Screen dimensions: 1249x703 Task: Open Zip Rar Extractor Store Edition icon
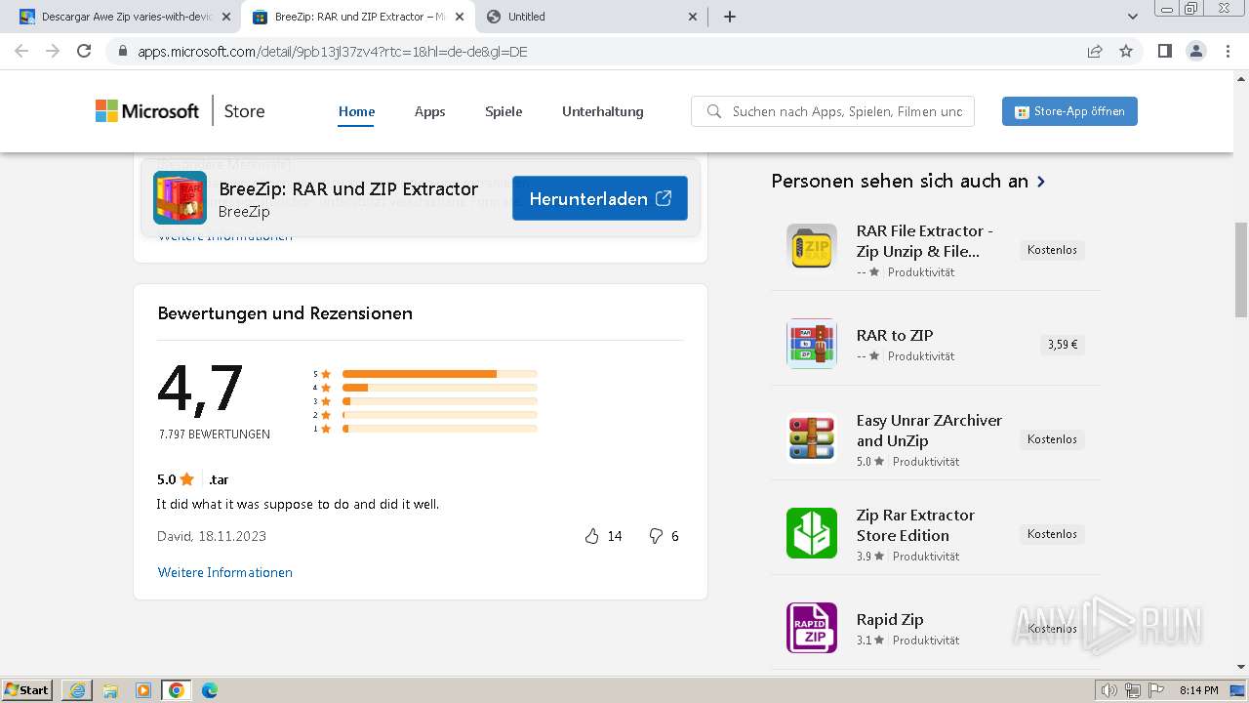pos(812,533)
